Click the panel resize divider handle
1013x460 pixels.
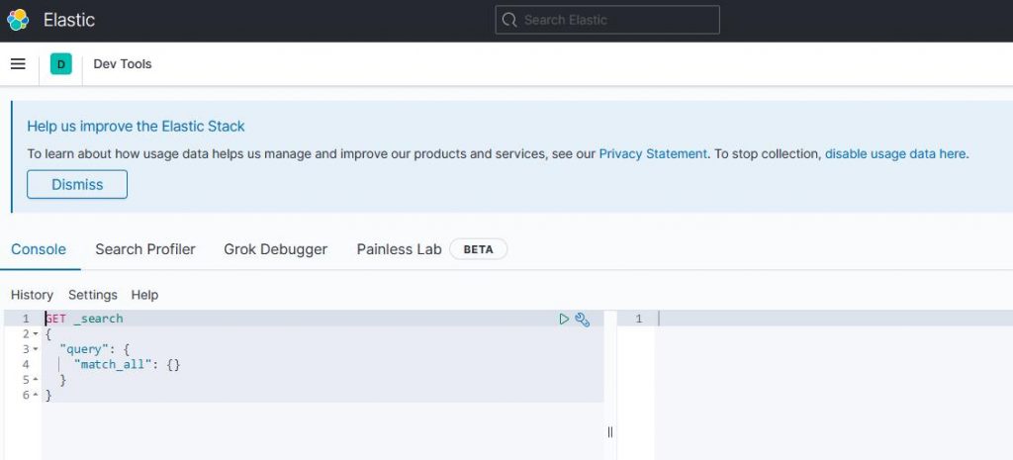[609, 433]
